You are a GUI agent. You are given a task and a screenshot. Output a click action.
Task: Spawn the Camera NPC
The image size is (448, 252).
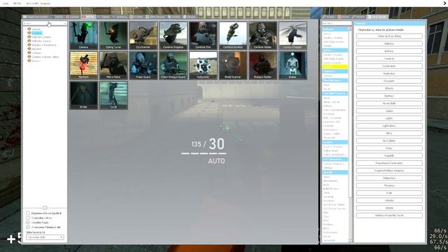point(83,36)
